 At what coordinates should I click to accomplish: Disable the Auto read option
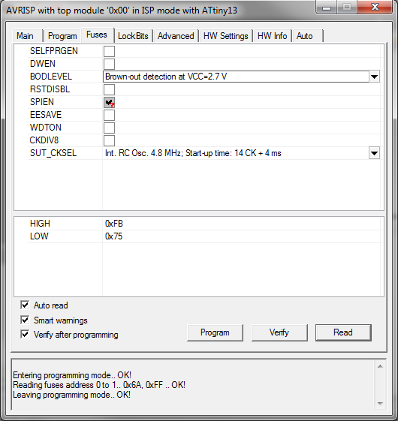tap(25, 305)
